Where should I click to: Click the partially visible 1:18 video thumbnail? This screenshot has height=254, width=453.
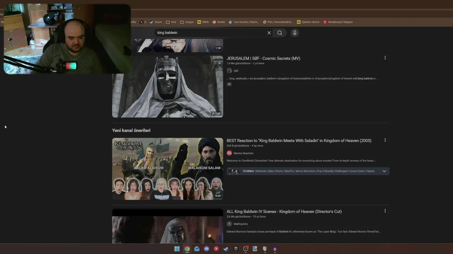pyautogui.click(x=178, y=46)
